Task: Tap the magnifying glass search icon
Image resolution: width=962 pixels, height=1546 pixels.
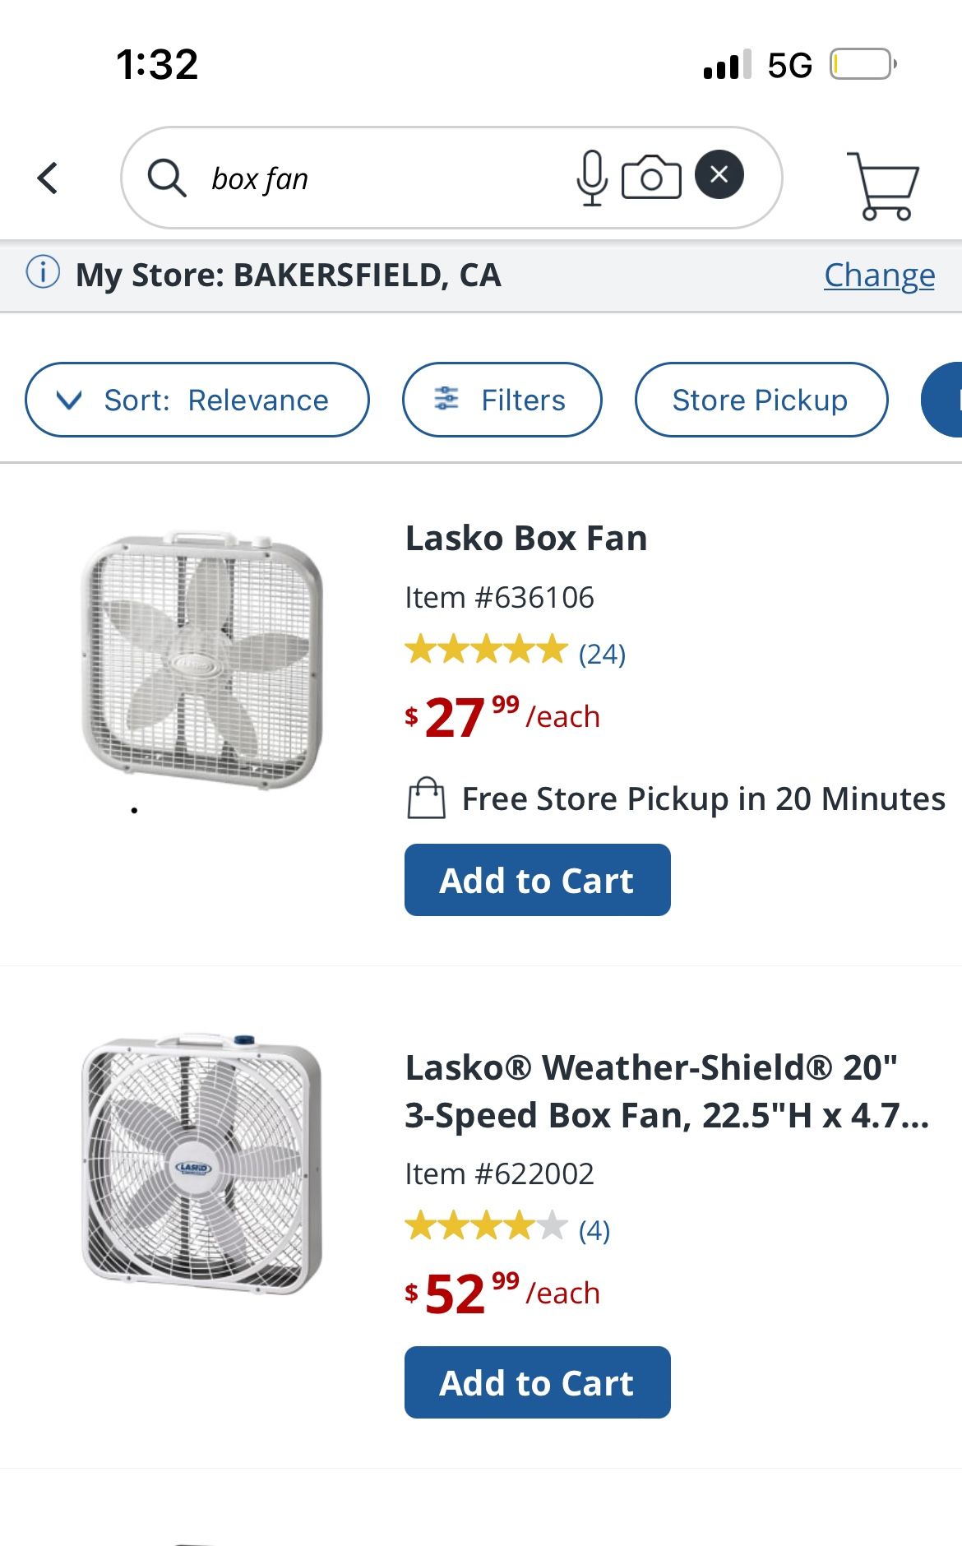Action: click(166, 178)
